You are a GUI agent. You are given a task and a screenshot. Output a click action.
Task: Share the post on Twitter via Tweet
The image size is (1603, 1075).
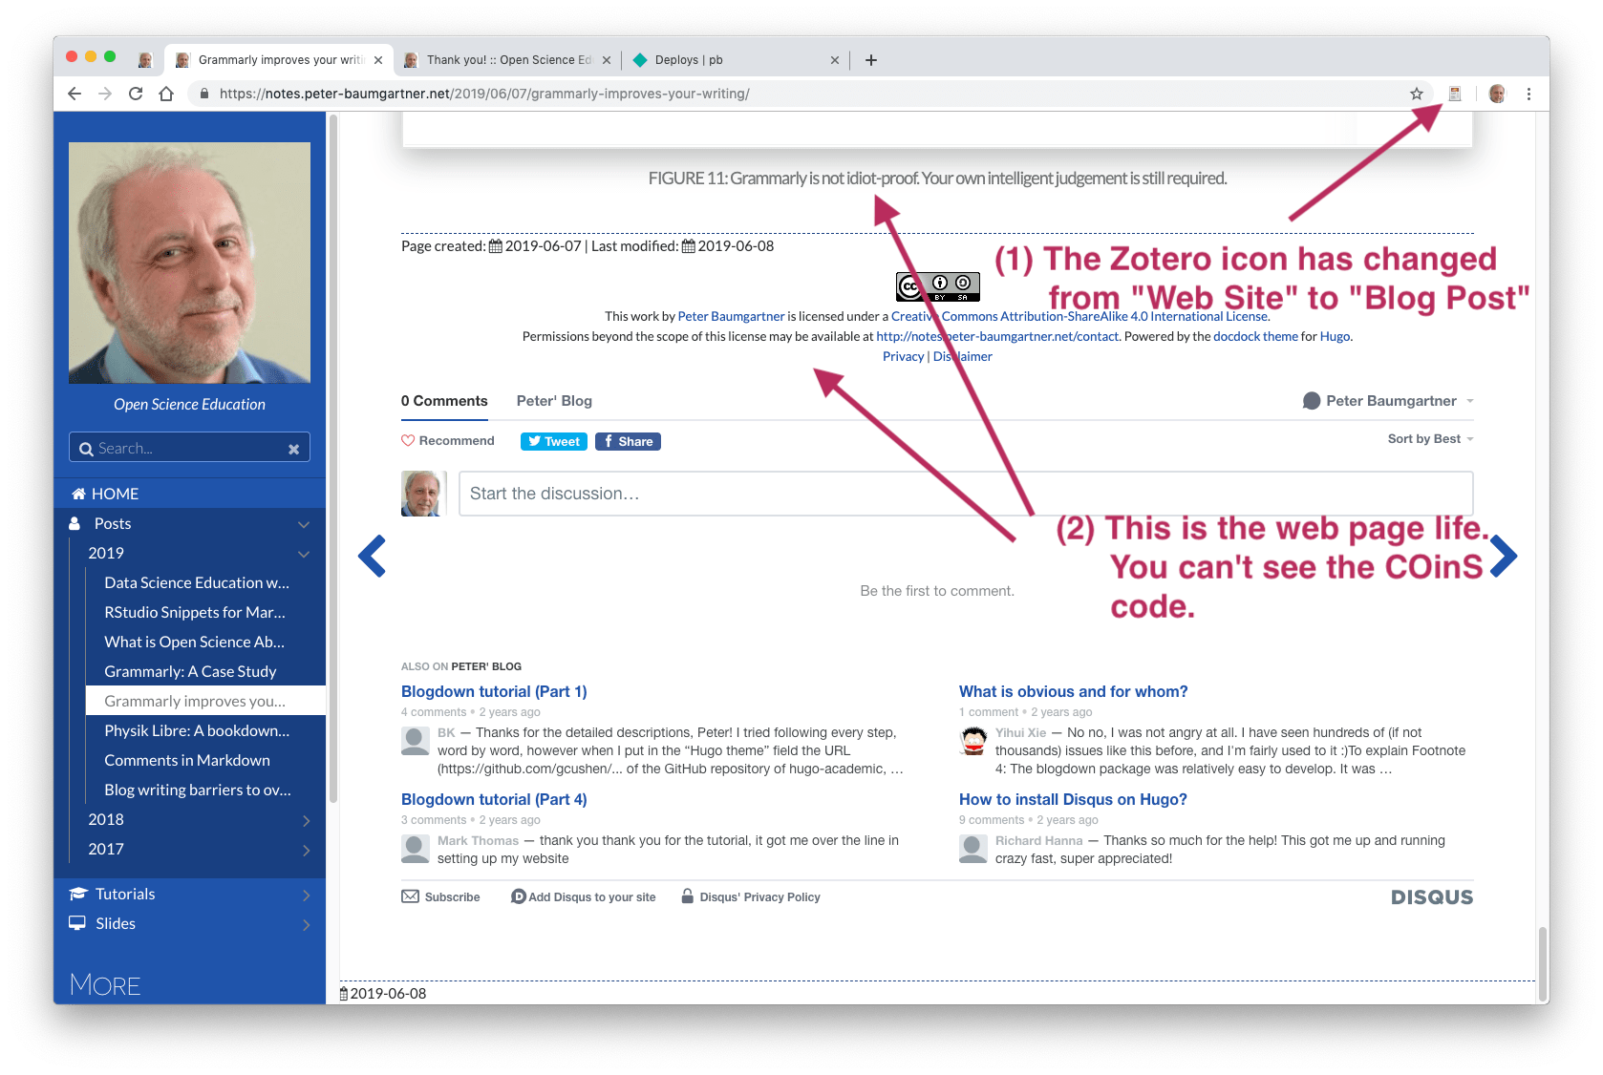pos(553,440)
